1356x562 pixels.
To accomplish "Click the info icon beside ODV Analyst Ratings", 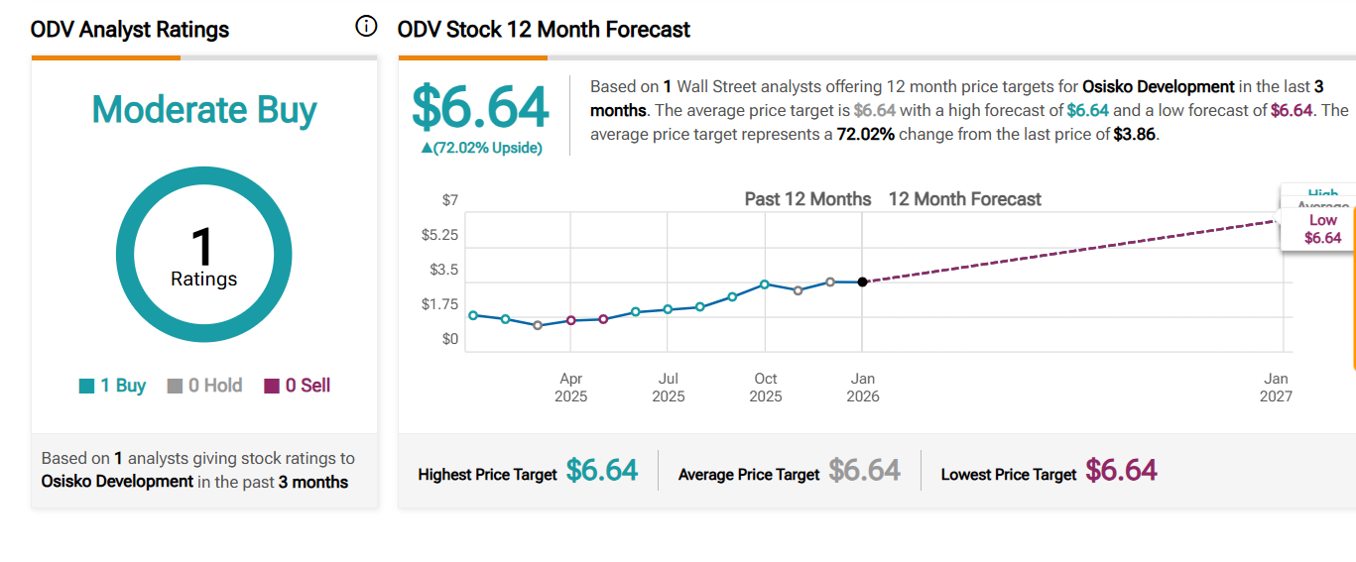I will [366, 27].
